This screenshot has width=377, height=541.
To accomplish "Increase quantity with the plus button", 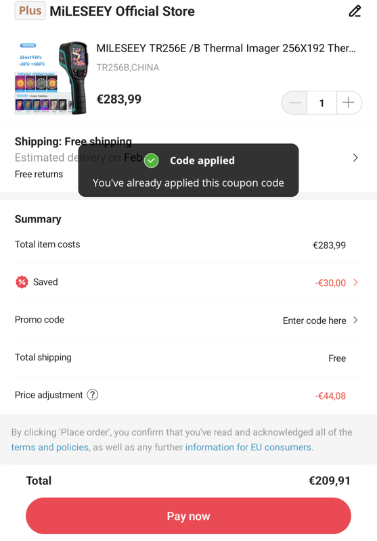I will click(349, 103).
